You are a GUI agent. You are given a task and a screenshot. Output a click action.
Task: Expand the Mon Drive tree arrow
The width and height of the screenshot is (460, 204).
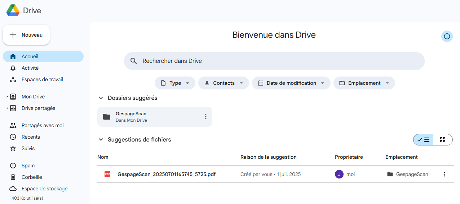(7, 97)
